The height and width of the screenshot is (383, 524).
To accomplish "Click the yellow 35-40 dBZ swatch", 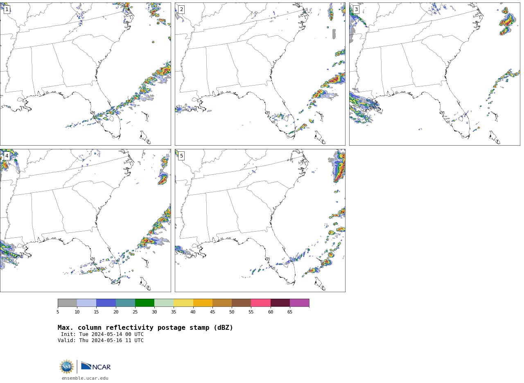I will pos(183,303).
